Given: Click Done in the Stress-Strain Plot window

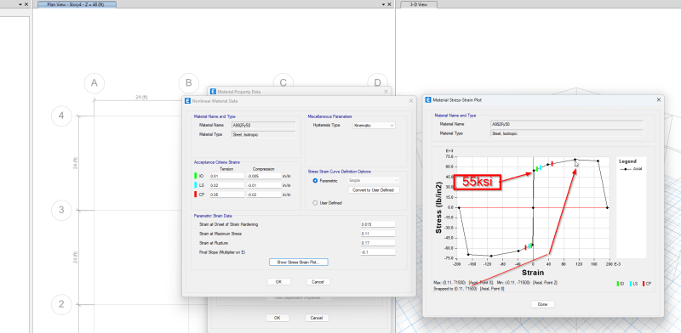Looking at the screenshot, I should coord(542,304).
